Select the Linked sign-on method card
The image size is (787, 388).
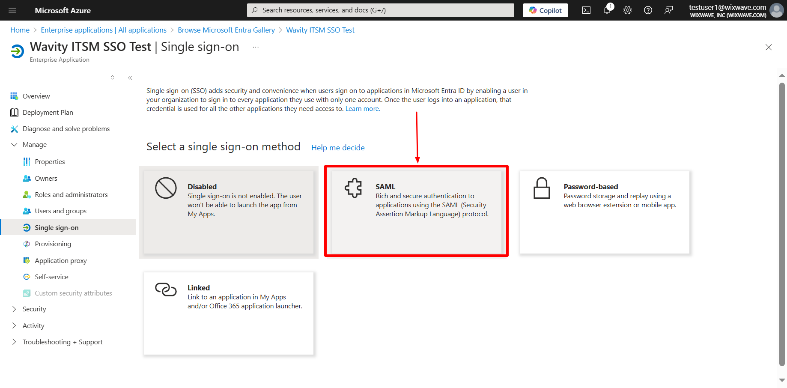click(229, 313)
